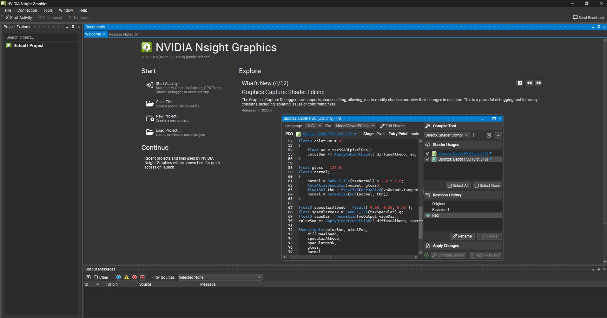This screenshot has height=318, width=607.
Task: Click Send Feedback at top right
Action: (x=589, y=18)
